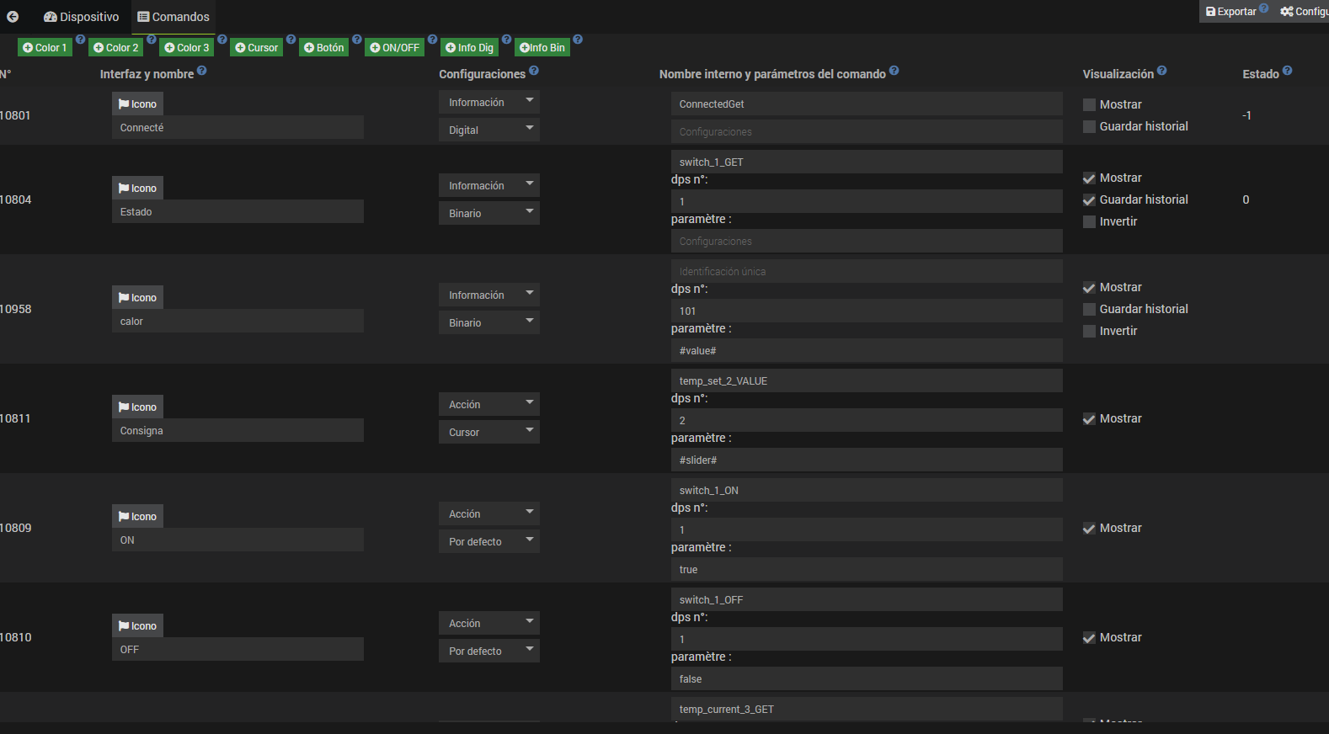
Task: Toggle Invertir checkbox for calor command
Action: coord(1089,332)
